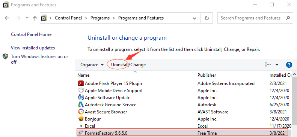Click the Uninstall/Change button
This screenshot has width=297, height=137.
coord(128,65)
